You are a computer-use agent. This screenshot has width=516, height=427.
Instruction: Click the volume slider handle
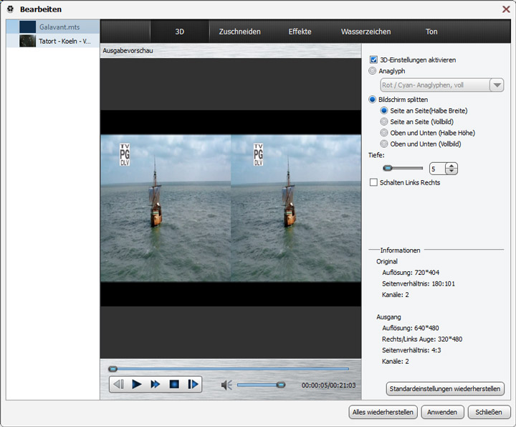coord(281,385)
